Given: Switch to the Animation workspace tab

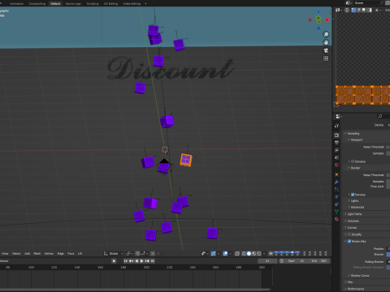Looking at the screenshot, I should click(16, 3).
